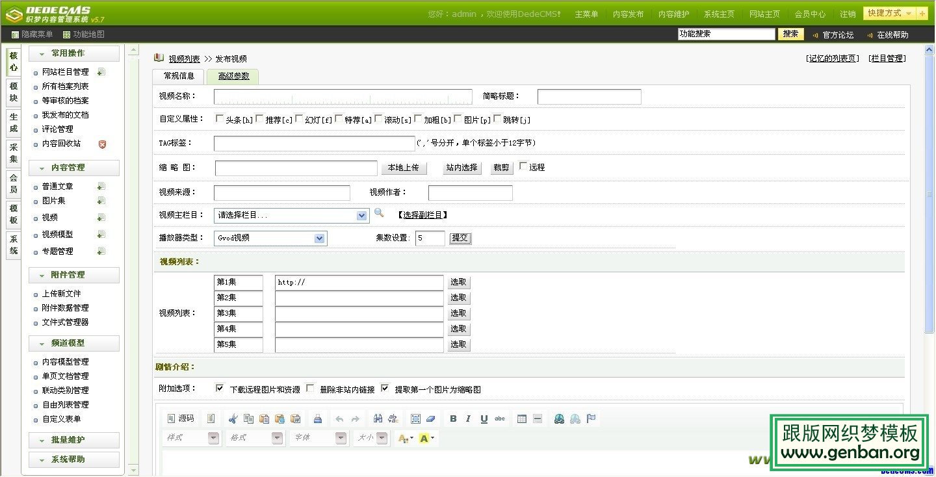Collapse the 内容管理 sidebar section

73,168
